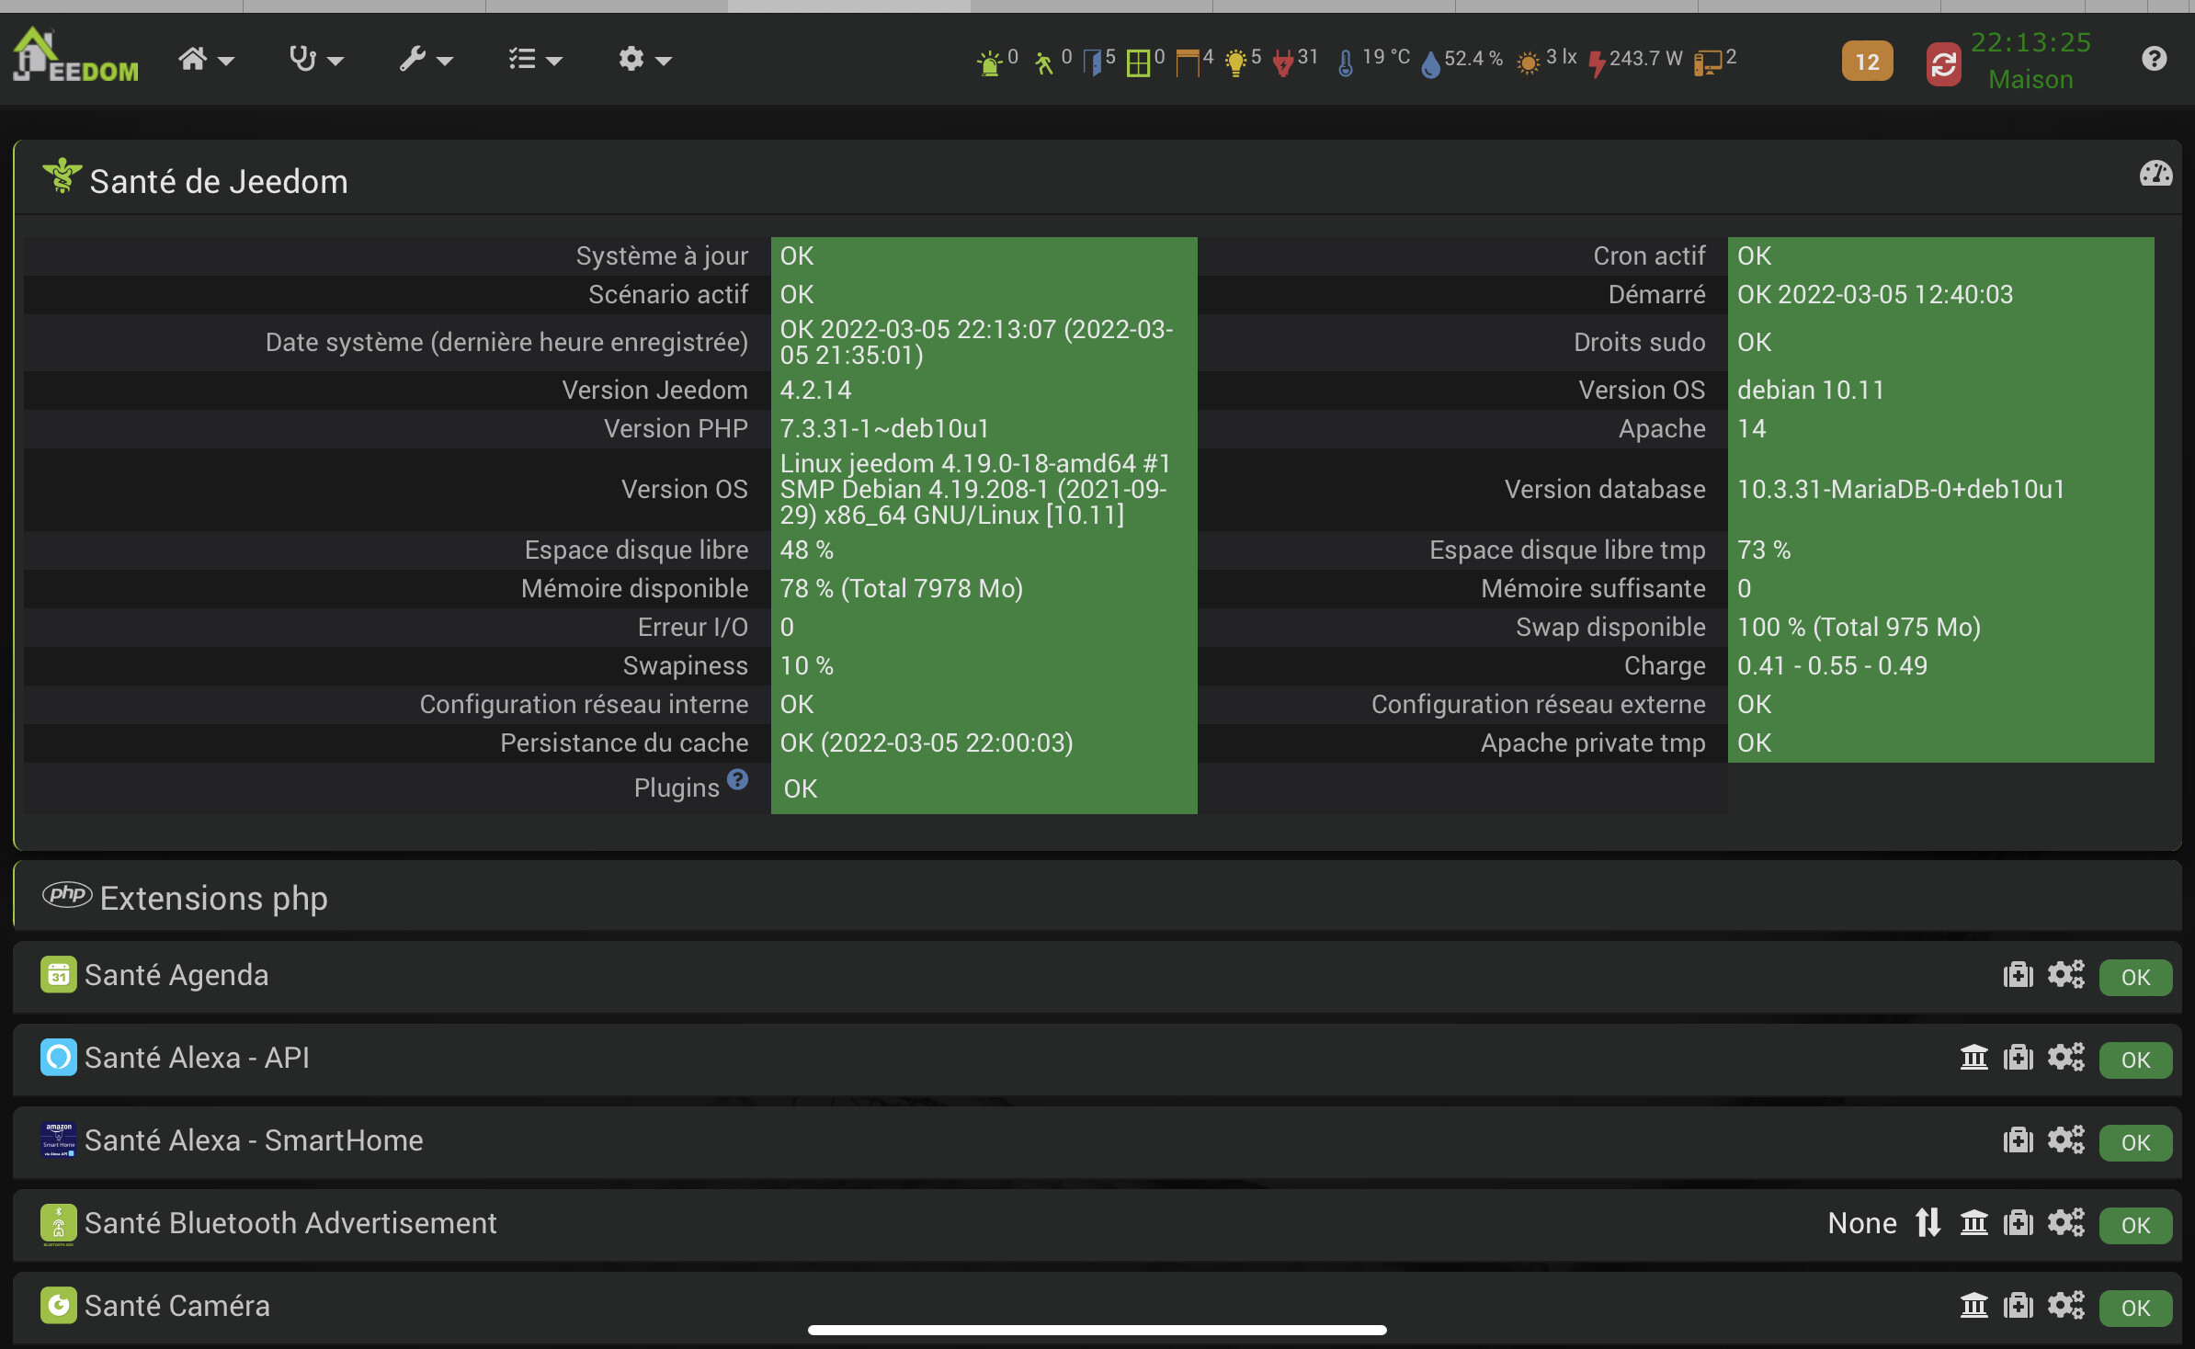Click the Jeedom logo in top-left
This screenshot has height=1349, width=2195.
click(x=75, y=58)
